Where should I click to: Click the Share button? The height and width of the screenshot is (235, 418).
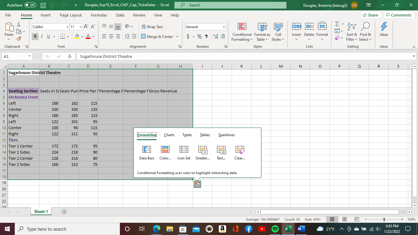click(x=370, y=15)
